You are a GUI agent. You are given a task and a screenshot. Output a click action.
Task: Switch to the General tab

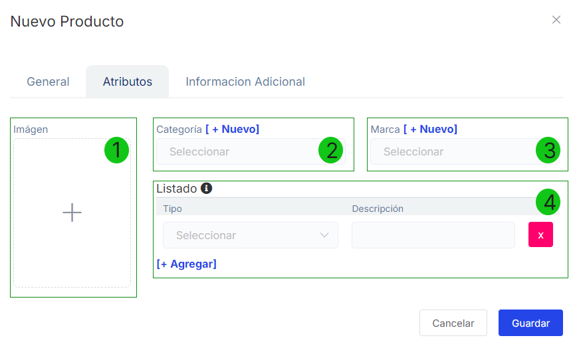(x=48, y=82)
